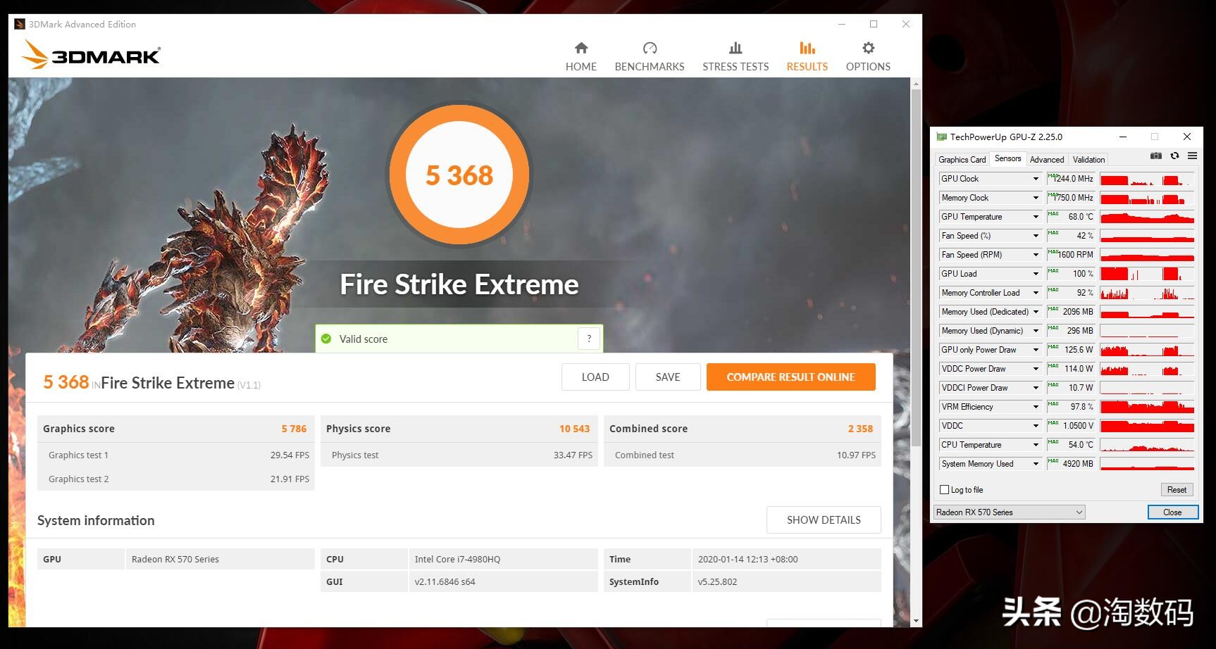Viewport: 1216px width, 649px height.
Task: Reset the GPU-Z sensor readings
Action: tap(1177, 490)
